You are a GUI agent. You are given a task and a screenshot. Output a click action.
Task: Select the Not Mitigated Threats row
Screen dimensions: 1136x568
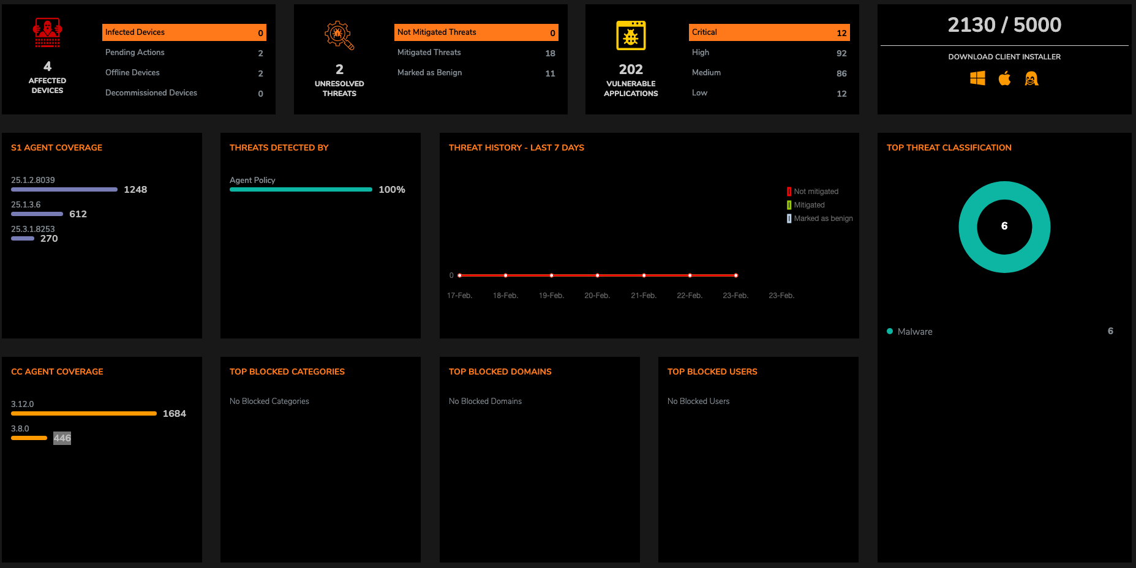476,32
